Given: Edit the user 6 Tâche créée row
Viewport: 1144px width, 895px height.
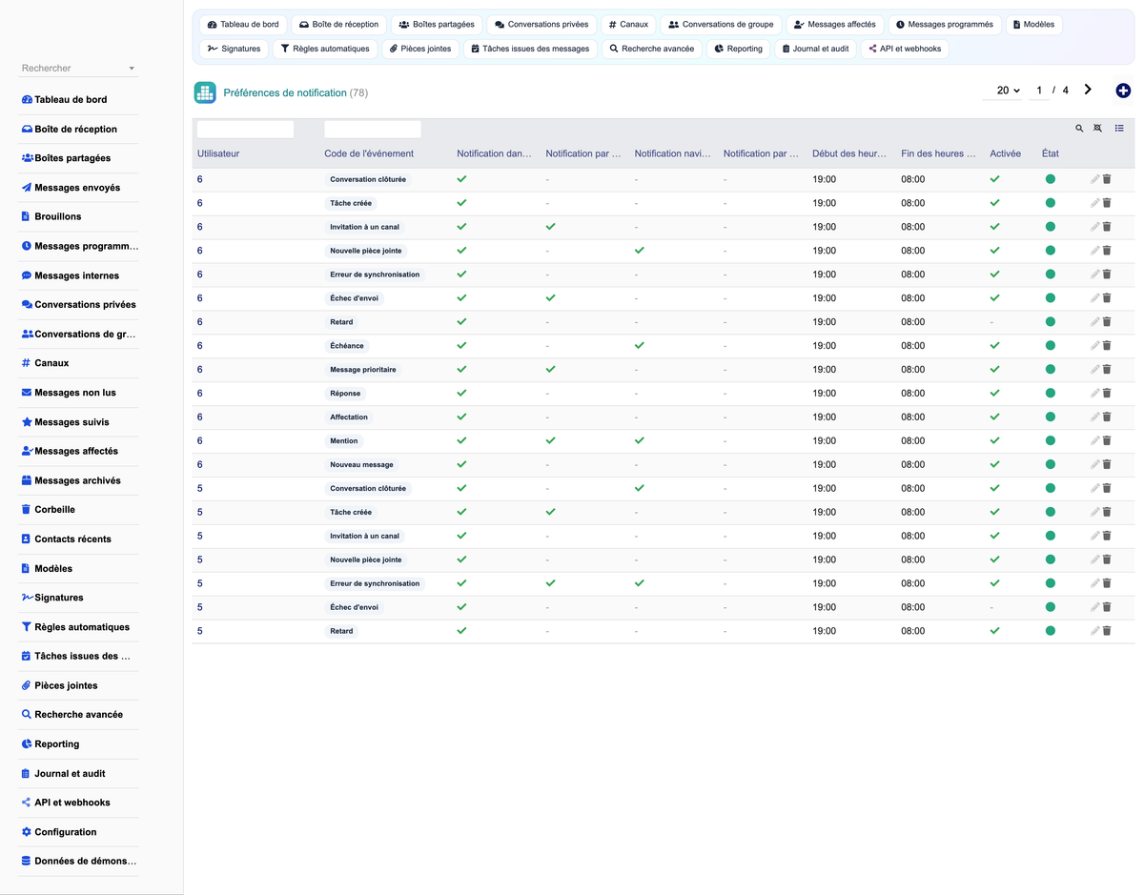Looking at the screenshot, I should pos(1095,203).
